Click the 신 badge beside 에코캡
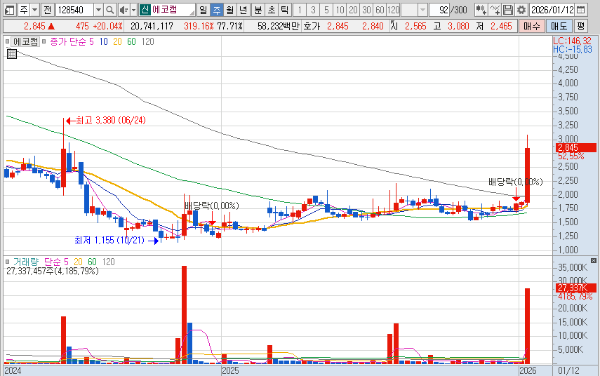Screen dimensions: 600x376 (145, 10)
